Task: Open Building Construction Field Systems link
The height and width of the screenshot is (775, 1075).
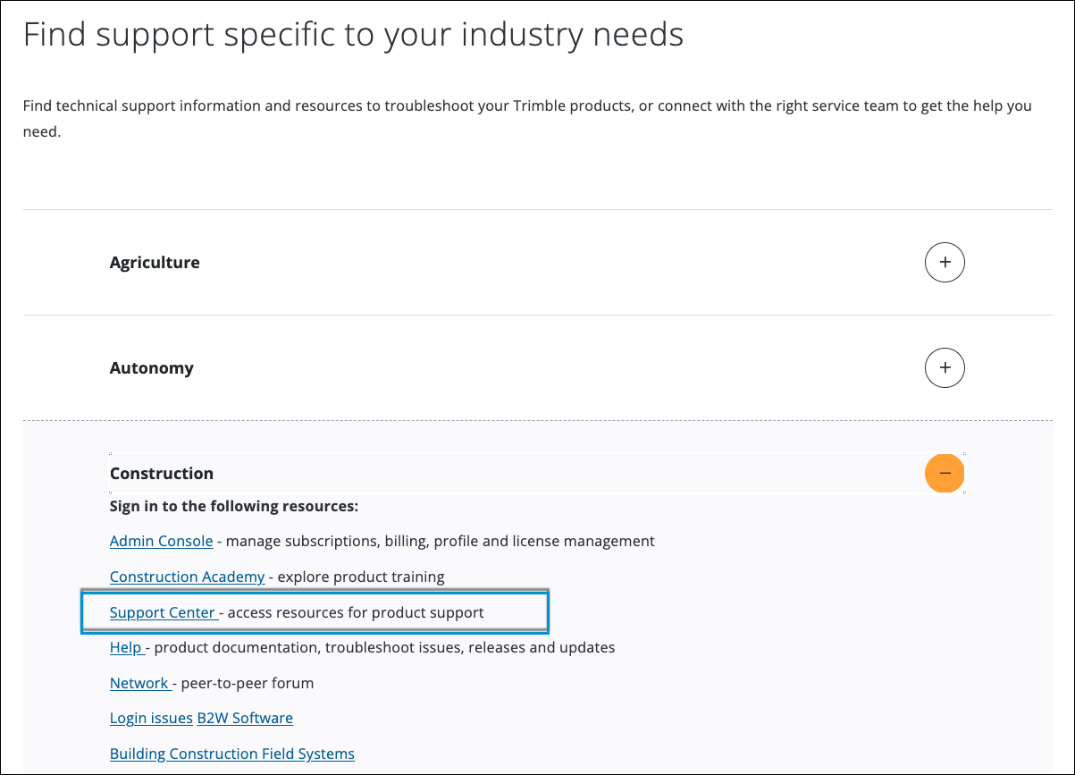Action: point(231,754)
